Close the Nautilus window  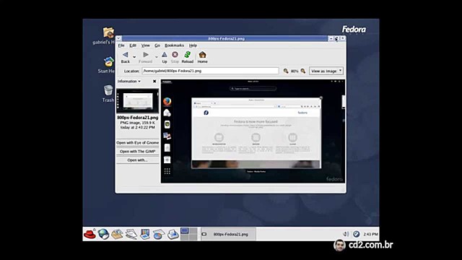(x=342, y=38)
